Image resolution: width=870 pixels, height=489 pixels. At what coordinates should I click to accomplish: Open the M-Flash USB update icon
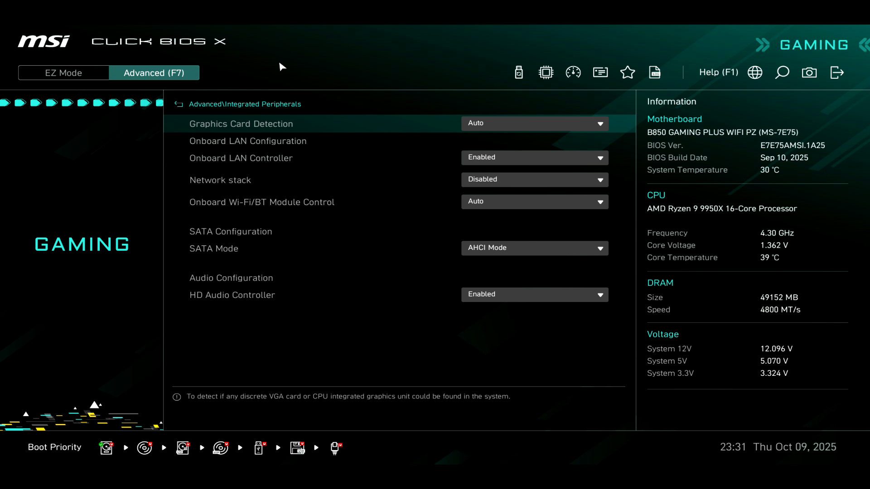pyautogui.click(x=519, y=72)
